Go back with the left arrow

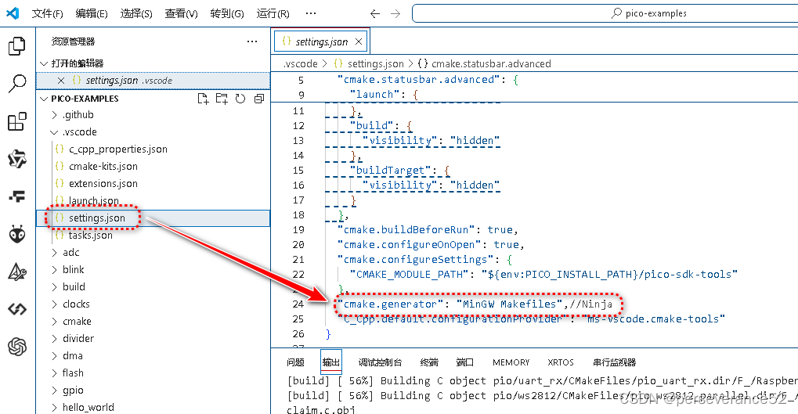click(x=375, y=14)
